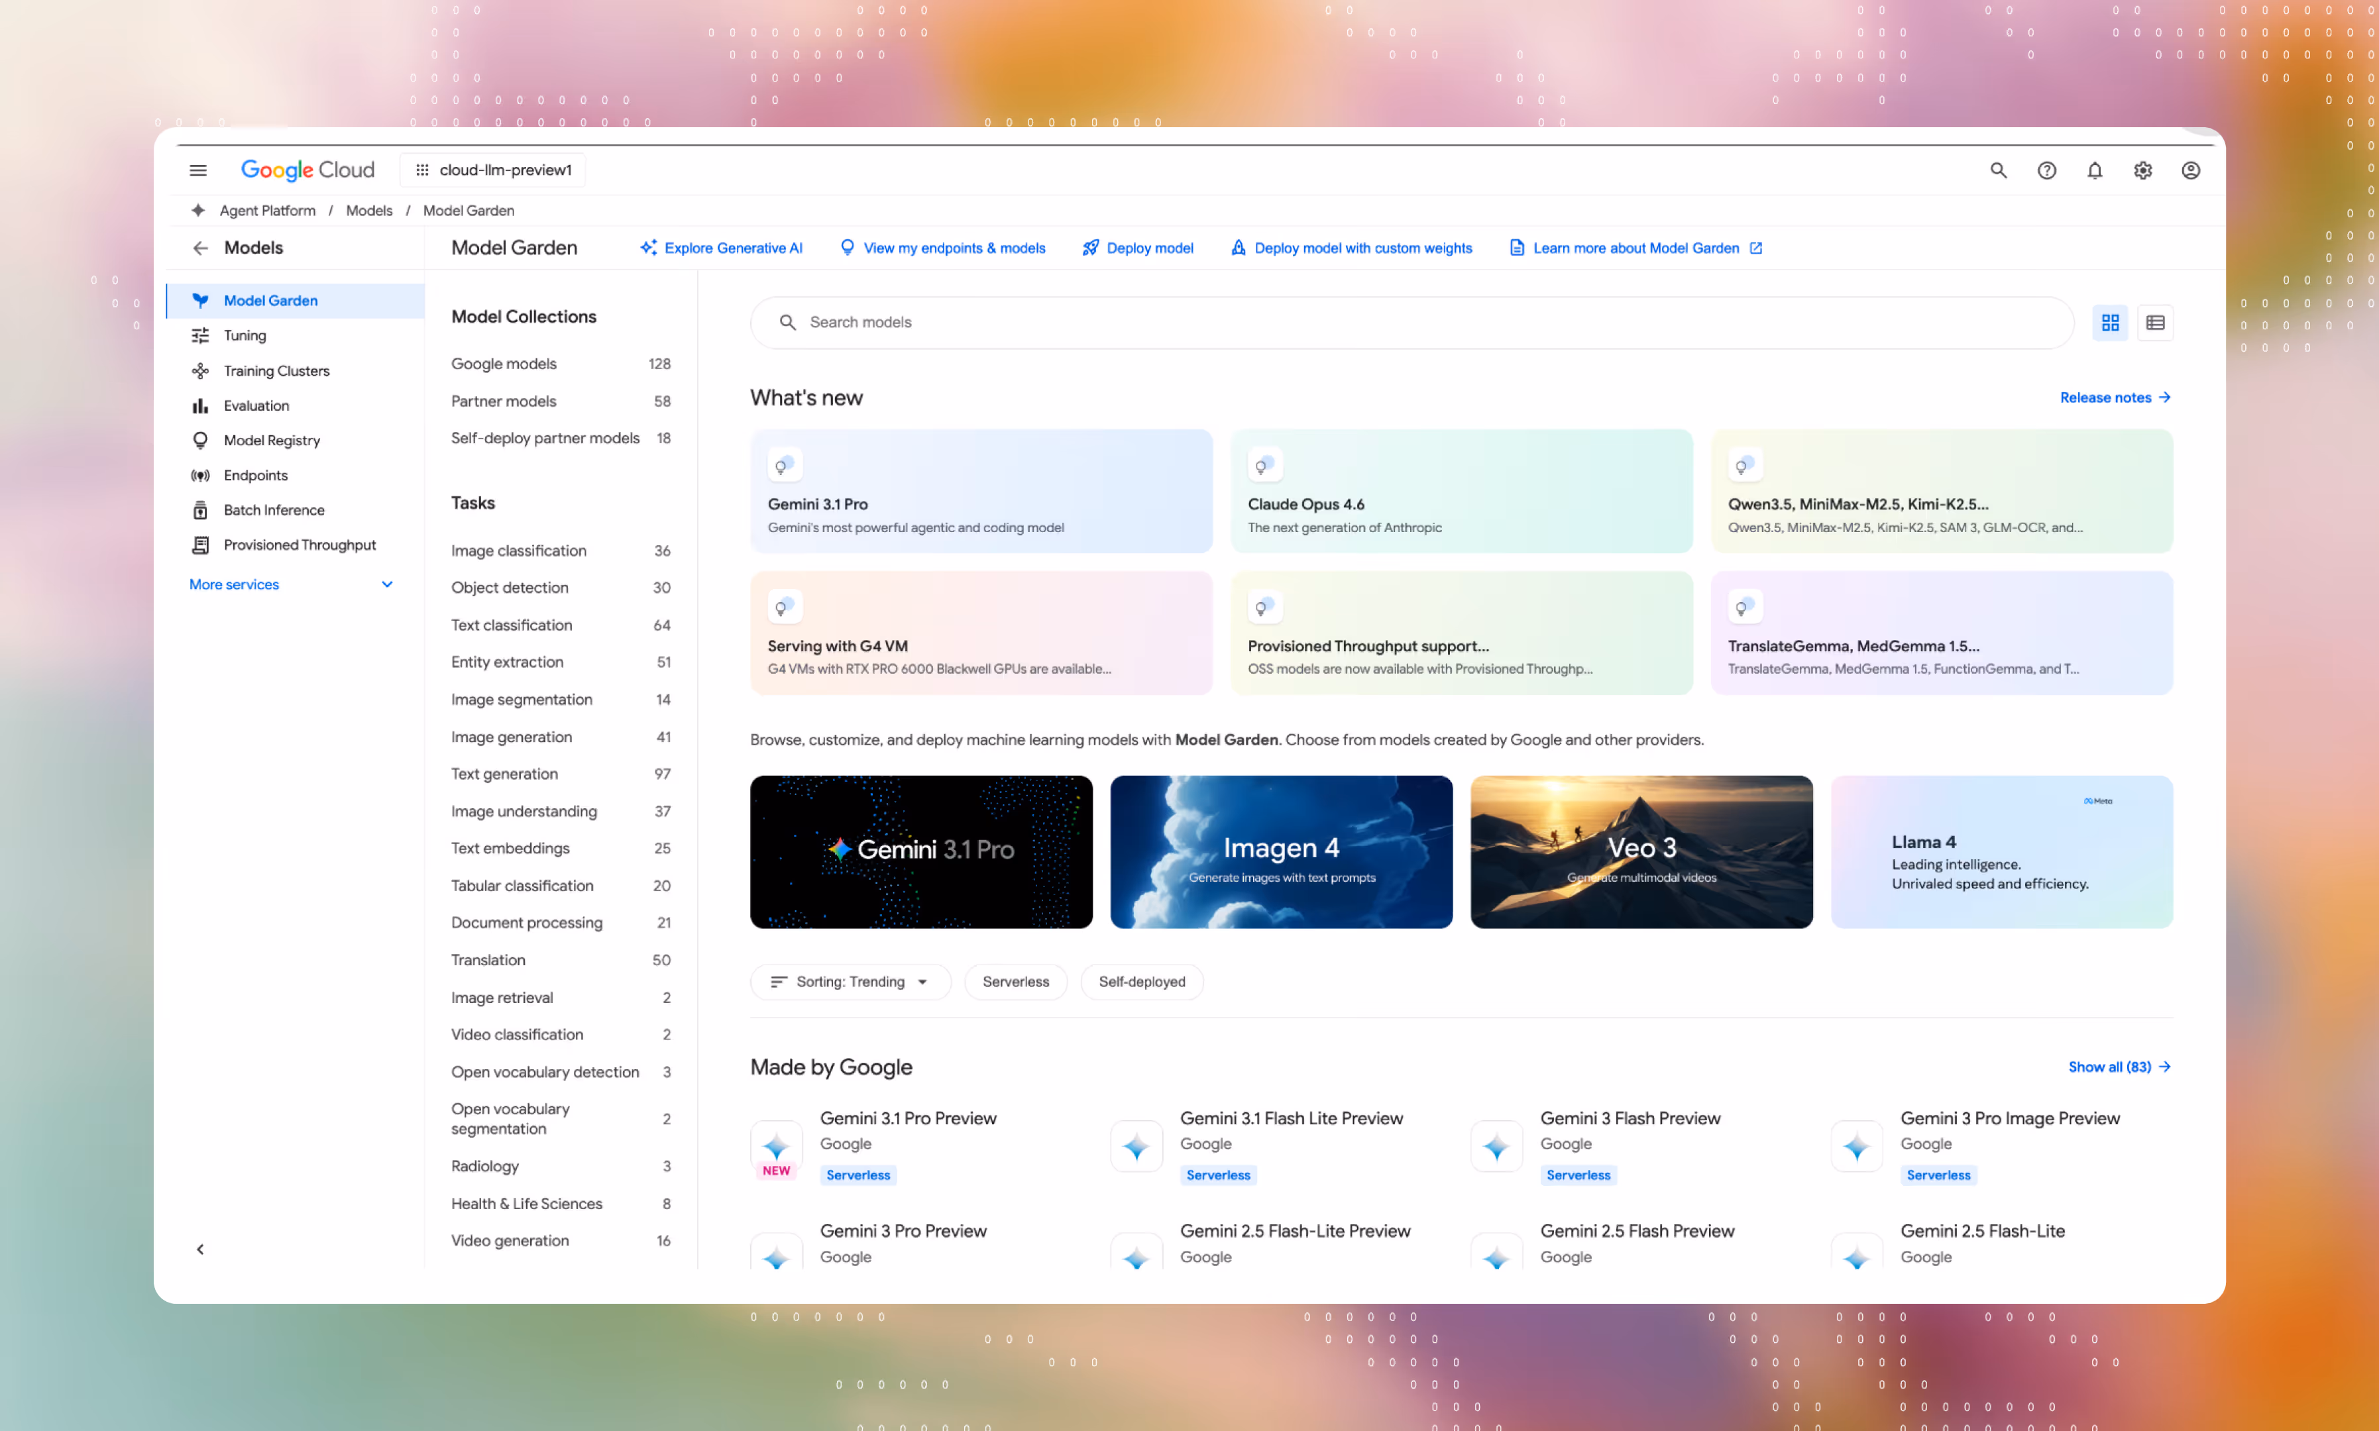Open the settings gear icon
The width and height of the screenshot is (2379, 1431).
click(2142, 170)
